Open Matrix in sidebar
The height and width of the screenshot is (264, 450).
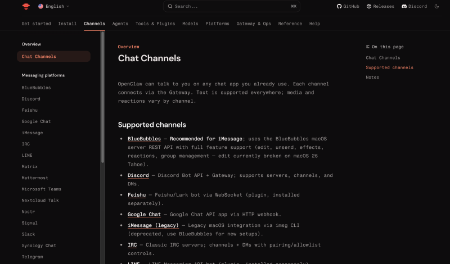(30, 166)
